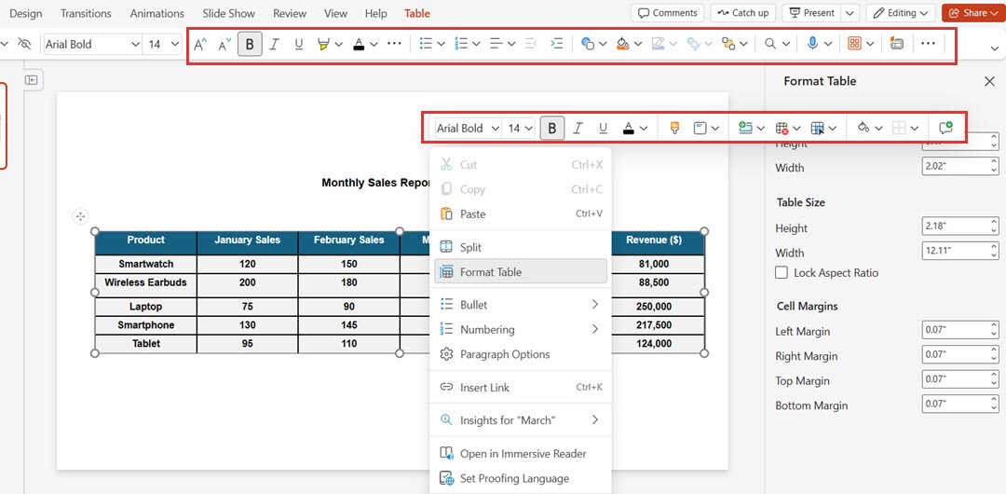Click the increase indent icon

[x=557, y=44]
